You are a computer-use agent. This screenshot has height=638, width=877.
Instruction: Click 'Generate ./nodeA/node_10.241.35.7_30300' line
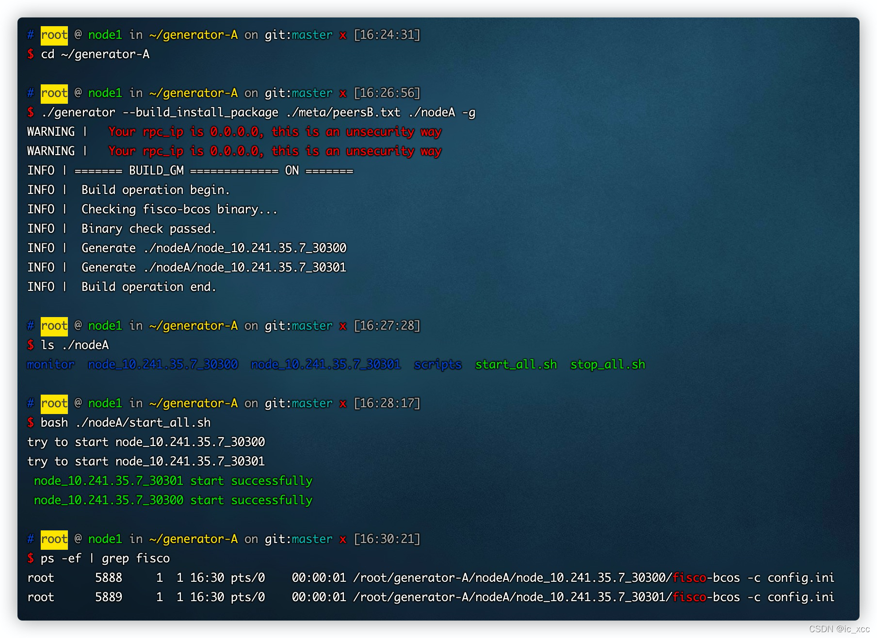coord(187,248)
